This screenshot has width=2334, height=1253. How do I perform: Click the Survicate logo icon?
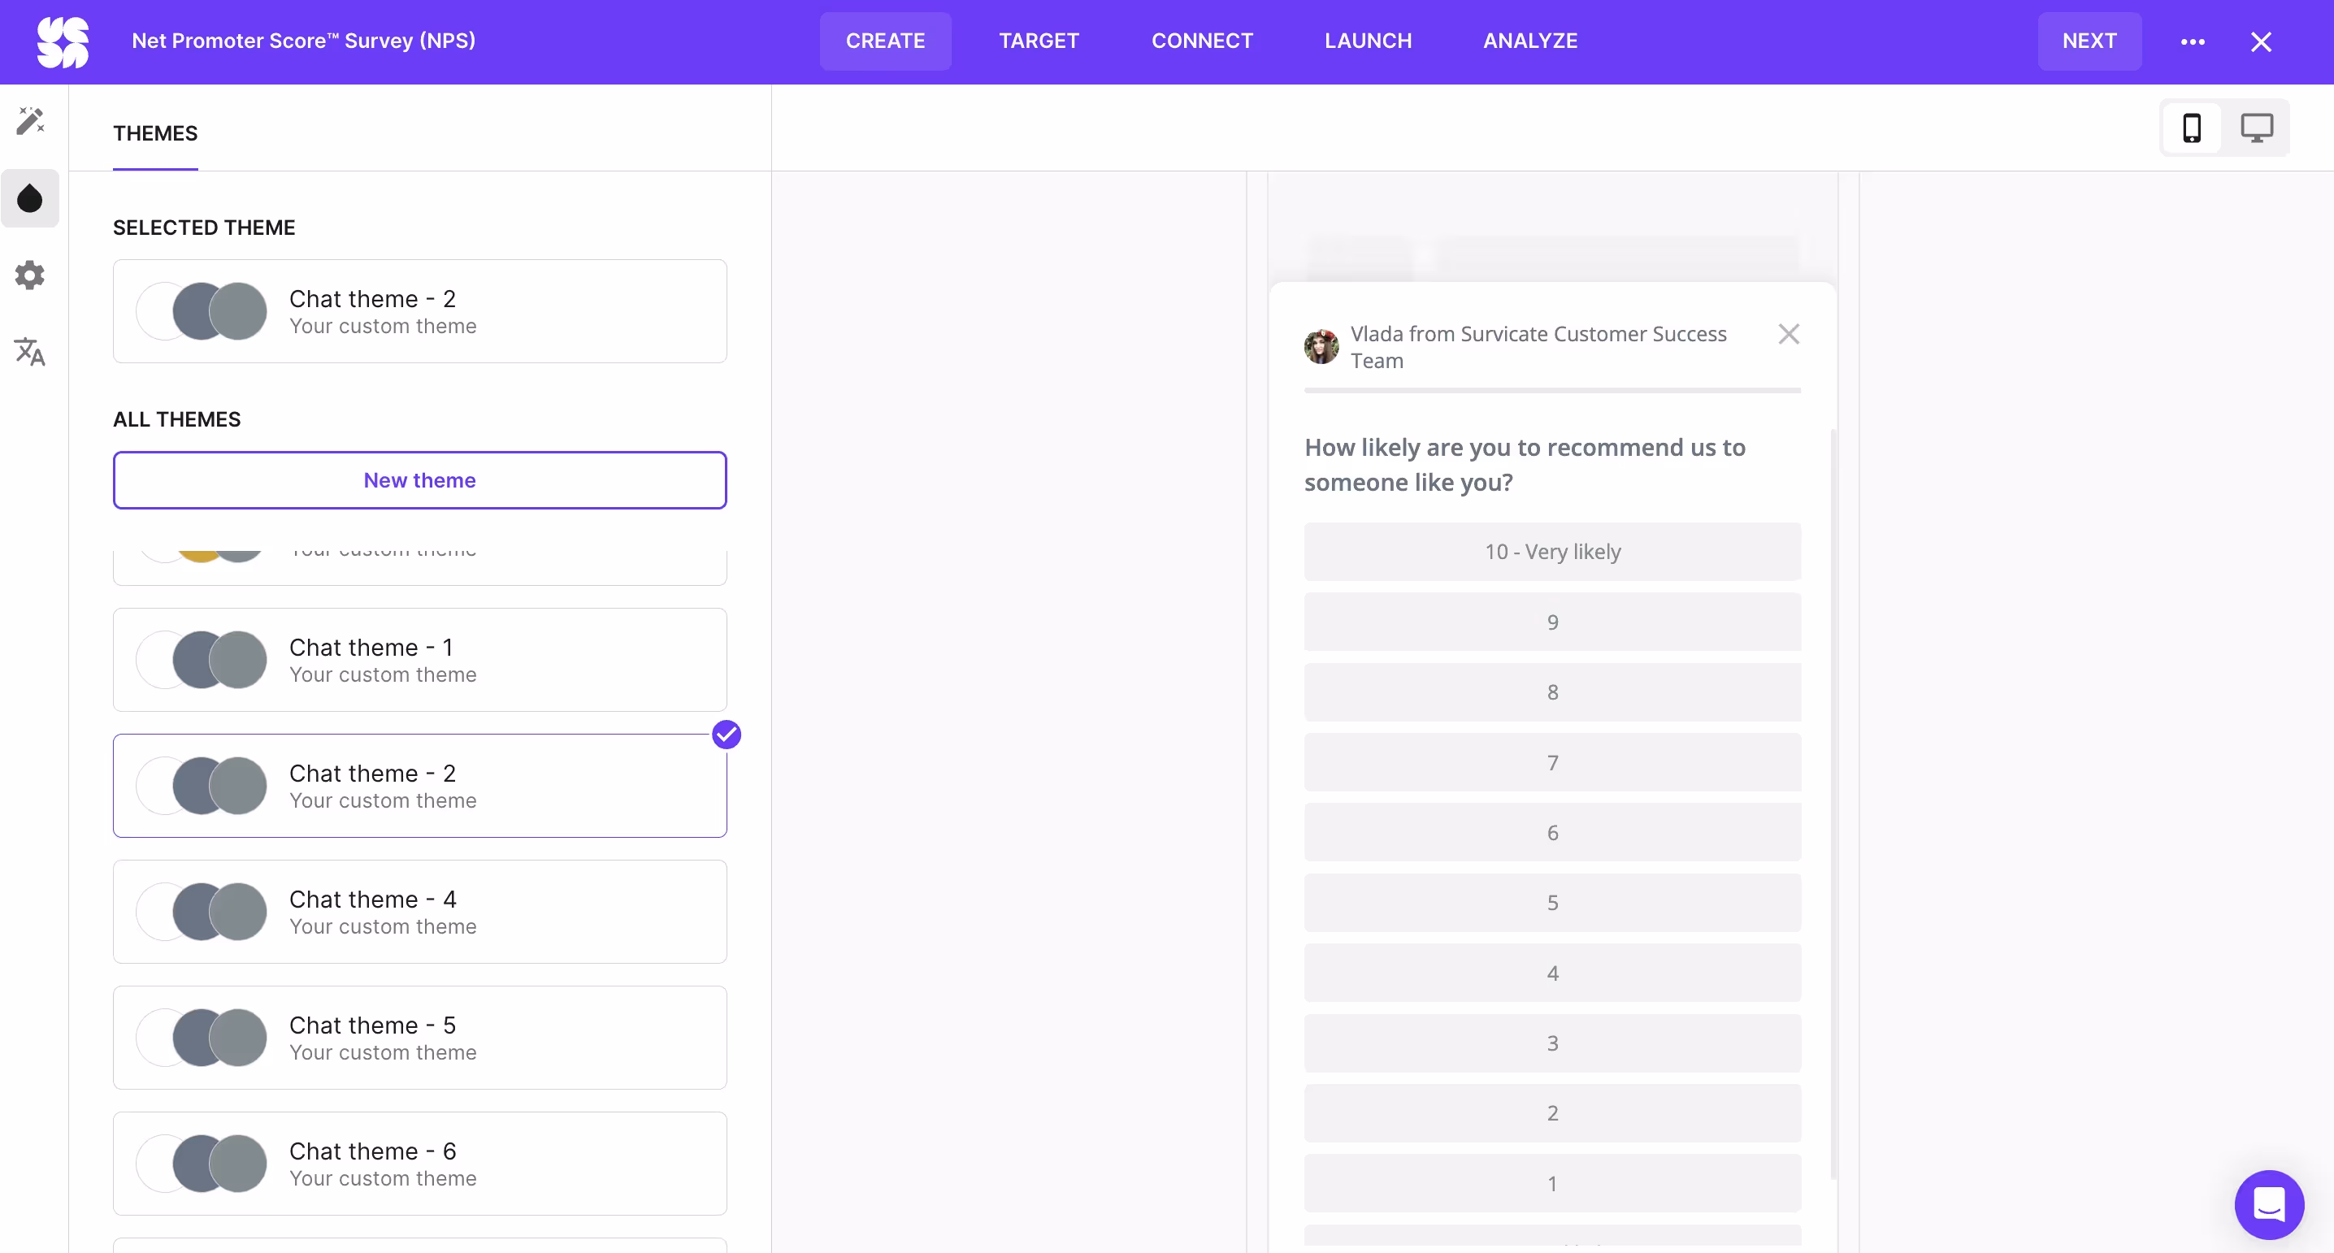[x=63, y=41]
